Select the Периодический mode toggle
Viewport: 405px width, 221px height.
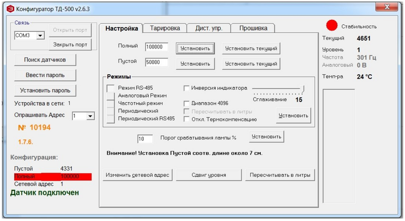(x=110, y=112)
